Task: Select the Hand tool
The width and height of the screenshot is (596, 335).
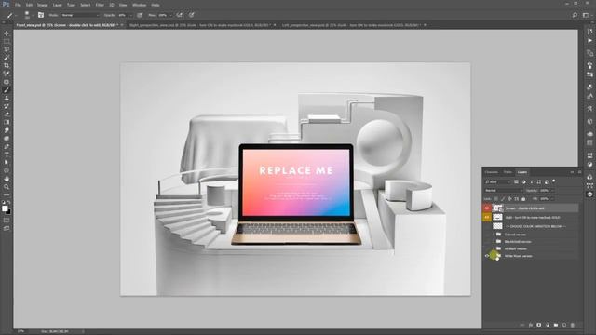Action: 7,179
